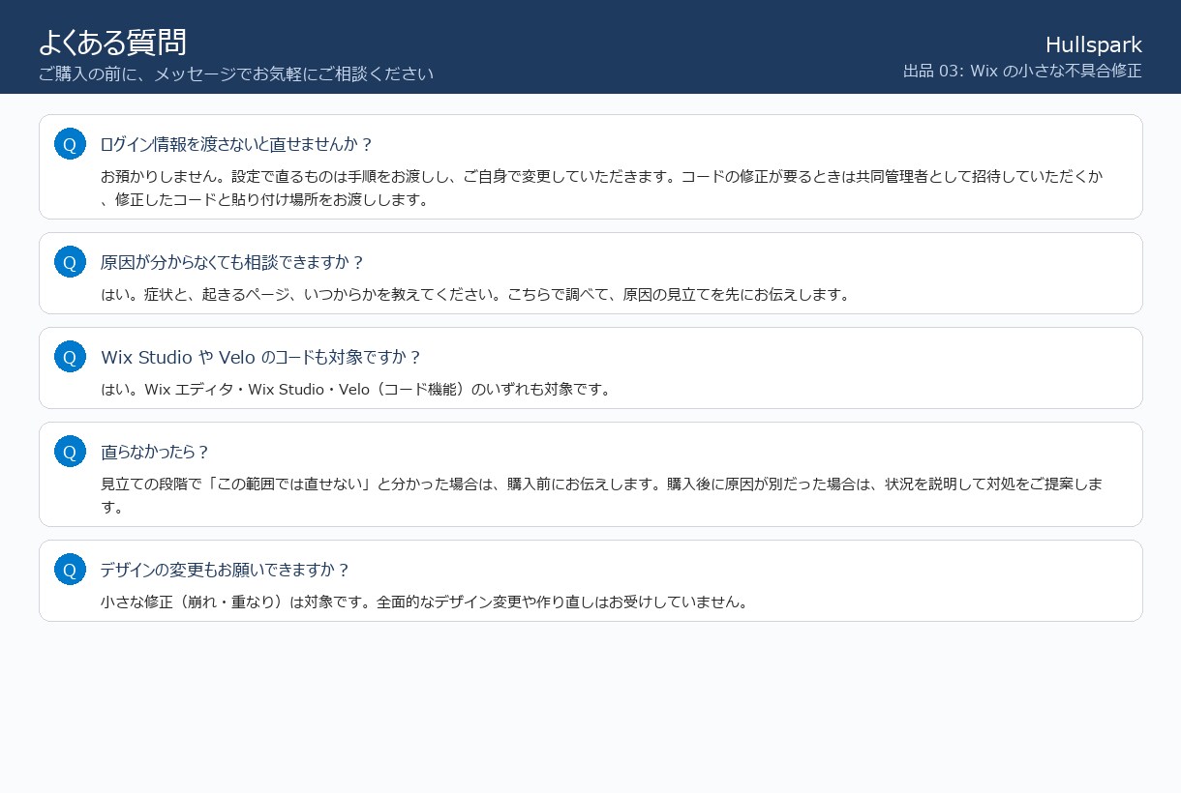Viewport: 1181px width, 793px height.
Task: Click answer starting はい。症状と、起きるページ
Action: click(475, 294)
